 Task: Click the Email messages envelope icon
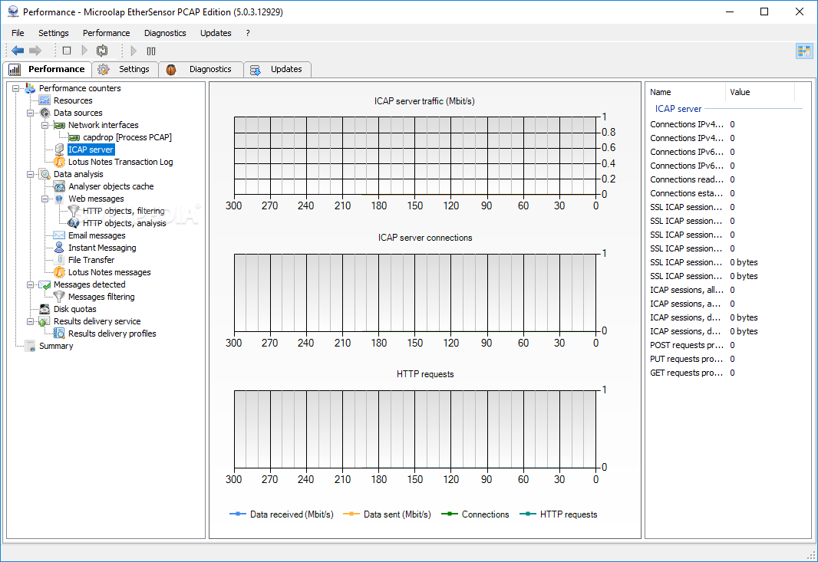pos(60,235)
